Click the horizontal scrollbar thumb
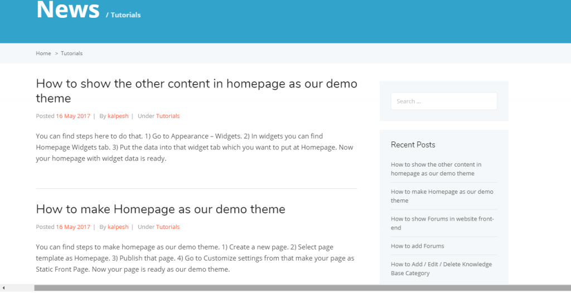The height and width of the screenshot is (293, 571). [302, 288]
